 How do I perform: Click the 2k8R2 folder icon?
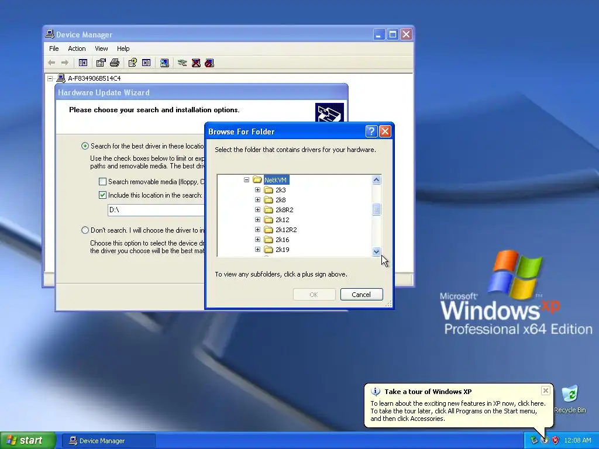(x=268, y=210)
